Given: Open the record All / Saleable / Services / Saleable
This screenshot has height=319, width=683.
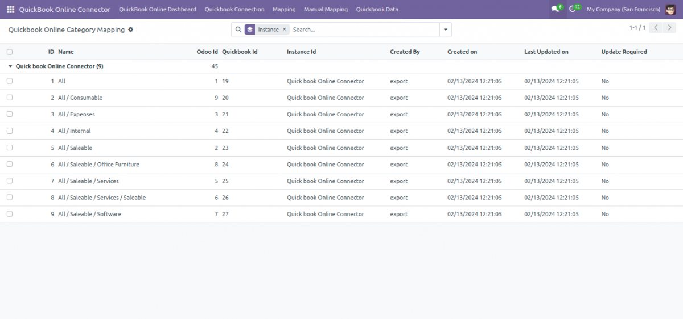Looking at the screenshot, I should pyautogui.click(x=102, y=198).
